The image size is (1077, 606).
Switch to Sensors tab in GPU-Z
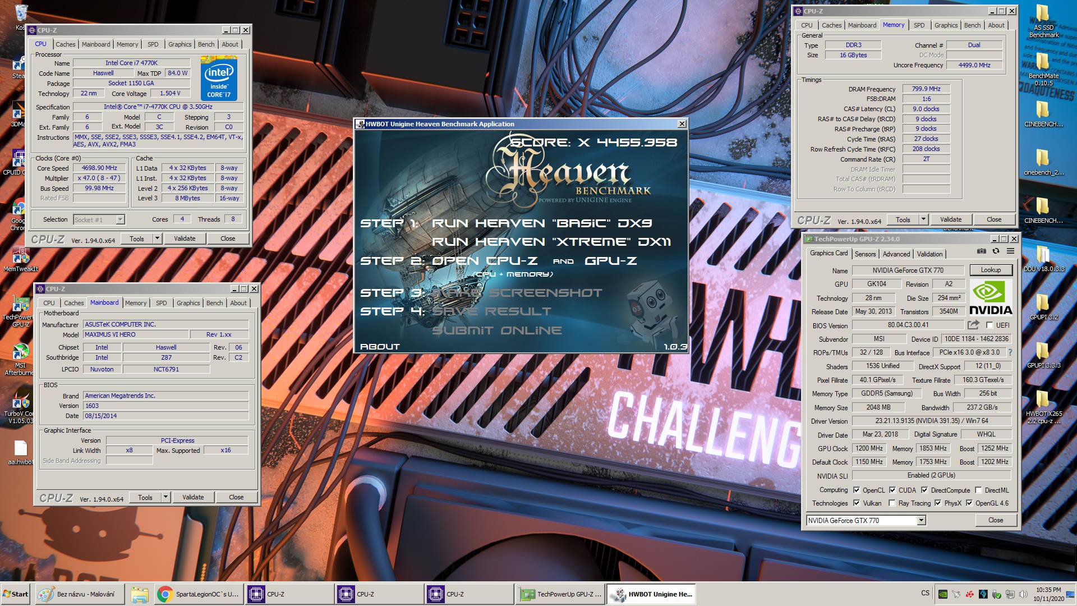tap(865, 254)
